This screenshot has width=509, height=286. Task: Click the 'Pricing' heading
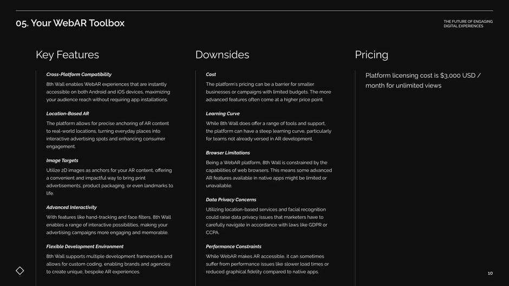pyautogui.click(x=371, y=55)
